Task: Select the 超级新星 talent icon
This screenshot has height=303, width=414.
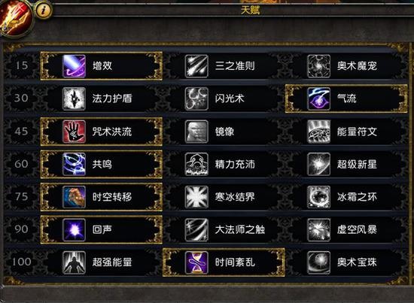Action: point(318,164)
